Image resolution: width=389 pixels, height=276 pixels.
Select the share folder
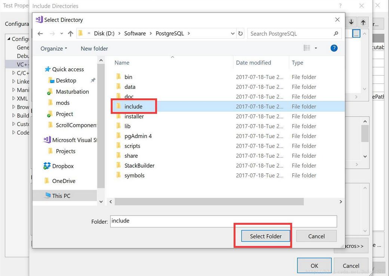coord(131,156)
